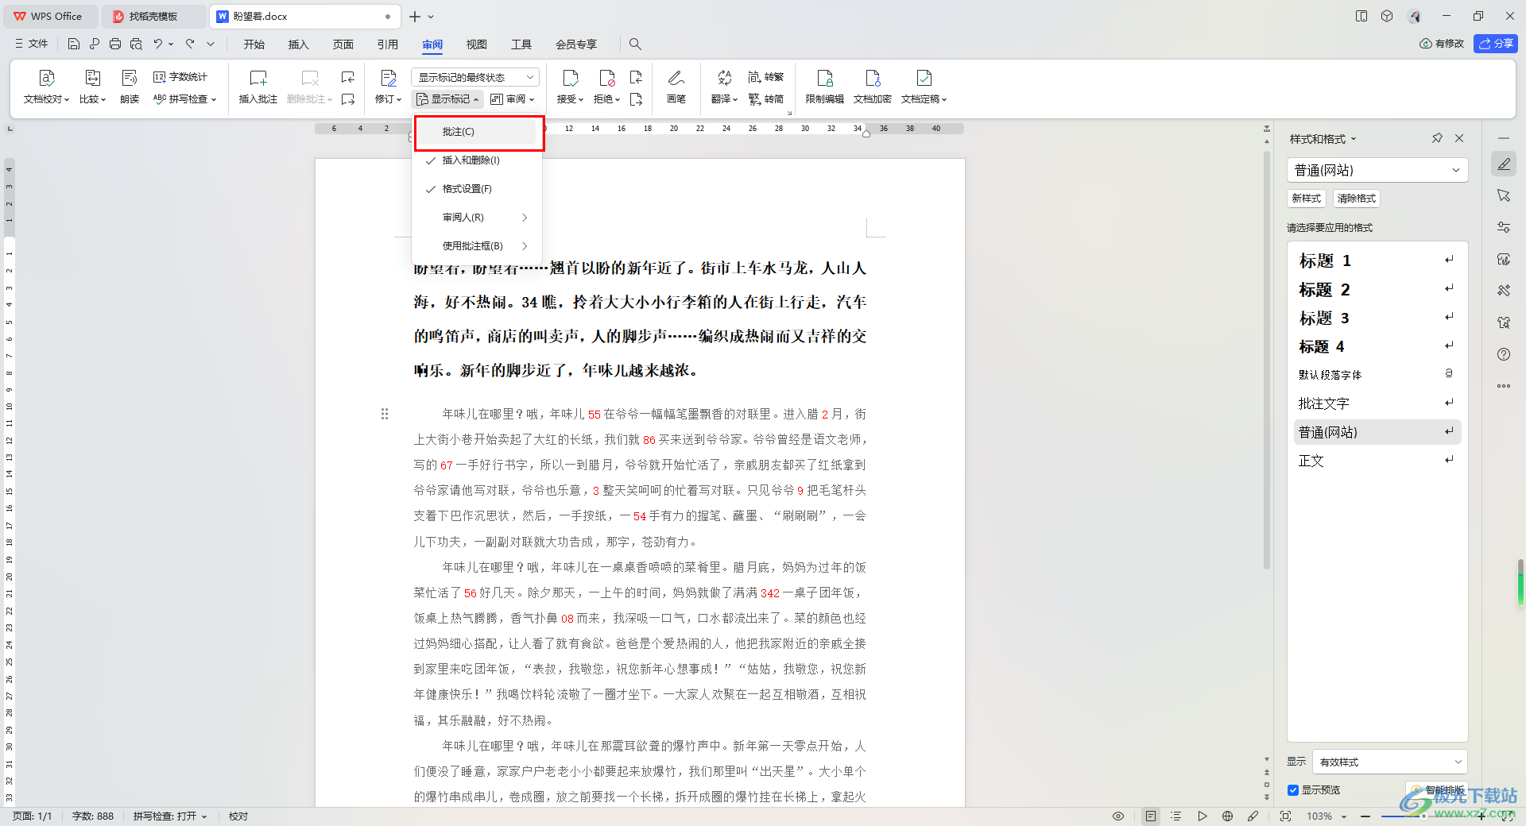This screenshot has width=1526, height=826.
Task: Switch to 插入 ribbon tab
Action: (x=299, y=44)
